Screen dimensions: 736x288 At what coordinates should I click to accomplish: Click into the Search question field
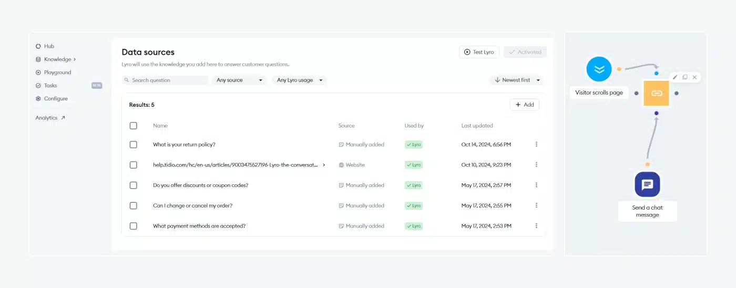[x=165, y=80]
